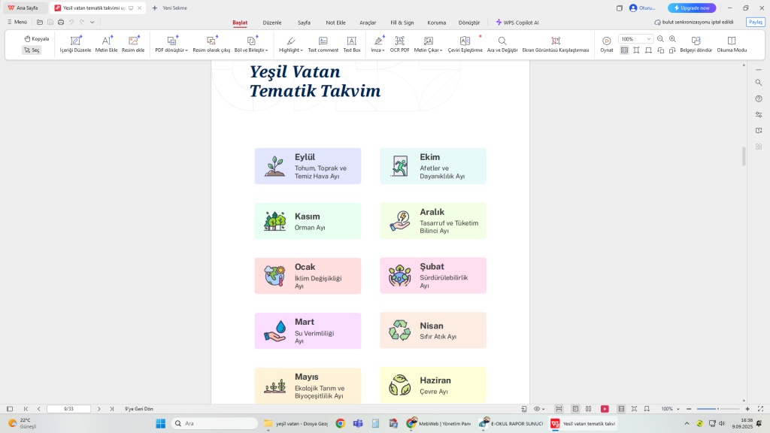Open the Koruma ribbon tab
770x433 pixels.
point(436,23)
